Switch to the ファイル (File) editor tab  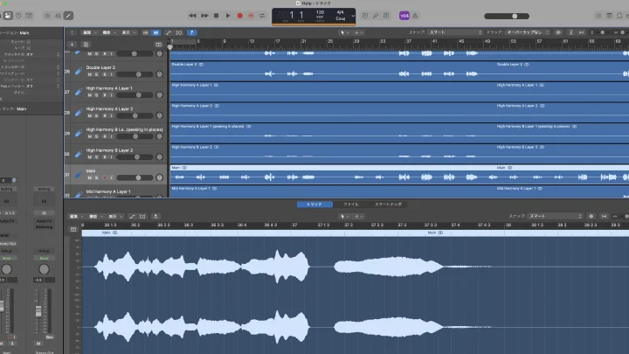coord(350,205)
